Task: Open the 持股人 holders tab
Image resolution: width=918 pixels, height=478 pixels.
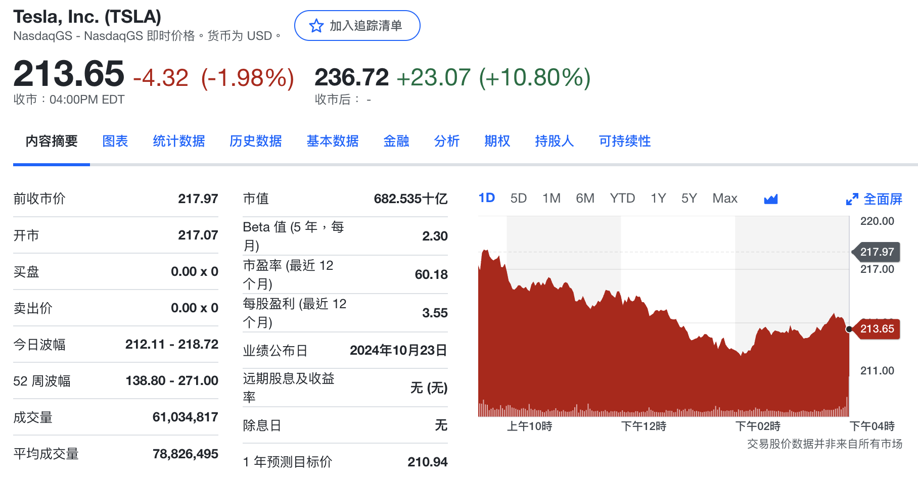Action: [x=555, y=141]
